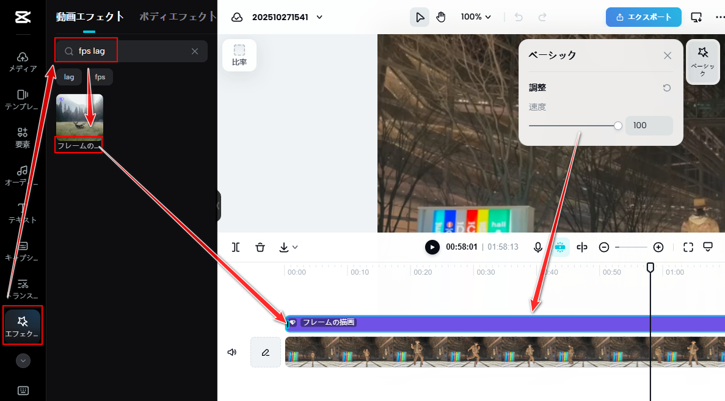
Task: Select the split tool above the timeline
Action: pyautogui.click(x=236, y=247)
